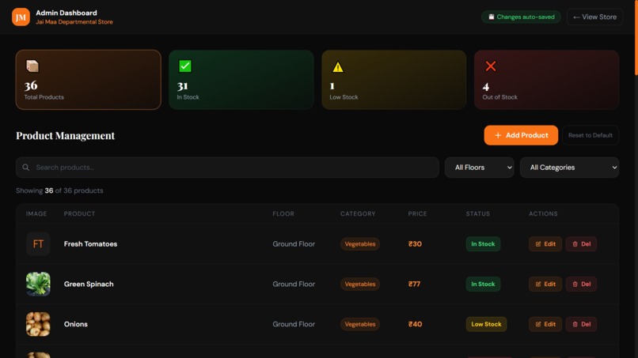The width and height of the screenshot is (638, 358).
Task: Click the Reset to Default button
Action: click(x=591, y=135)
